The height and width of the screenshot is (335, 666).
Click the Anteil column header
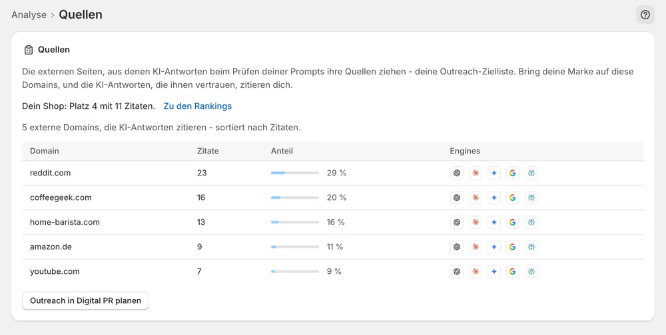(282, 151)
